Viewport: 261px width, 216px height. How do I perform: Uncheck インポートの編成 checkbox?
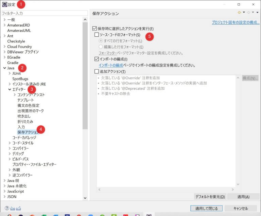pos(97,59)
